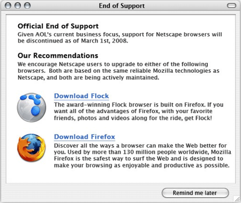Click the window zoom button
The height and width of the screenshot is (203, 241).
point(27,6)
